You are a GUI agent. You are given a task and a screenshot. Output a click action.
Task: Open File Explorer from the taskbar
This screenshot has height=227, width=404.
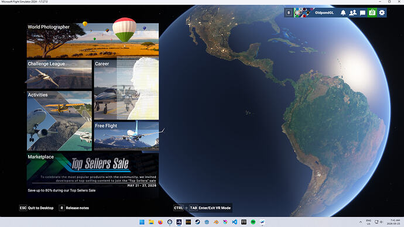151,222
